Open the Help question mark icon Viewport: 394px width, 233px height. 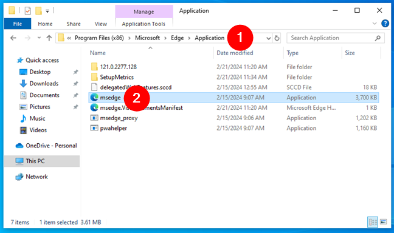click(x=385, y=24)
